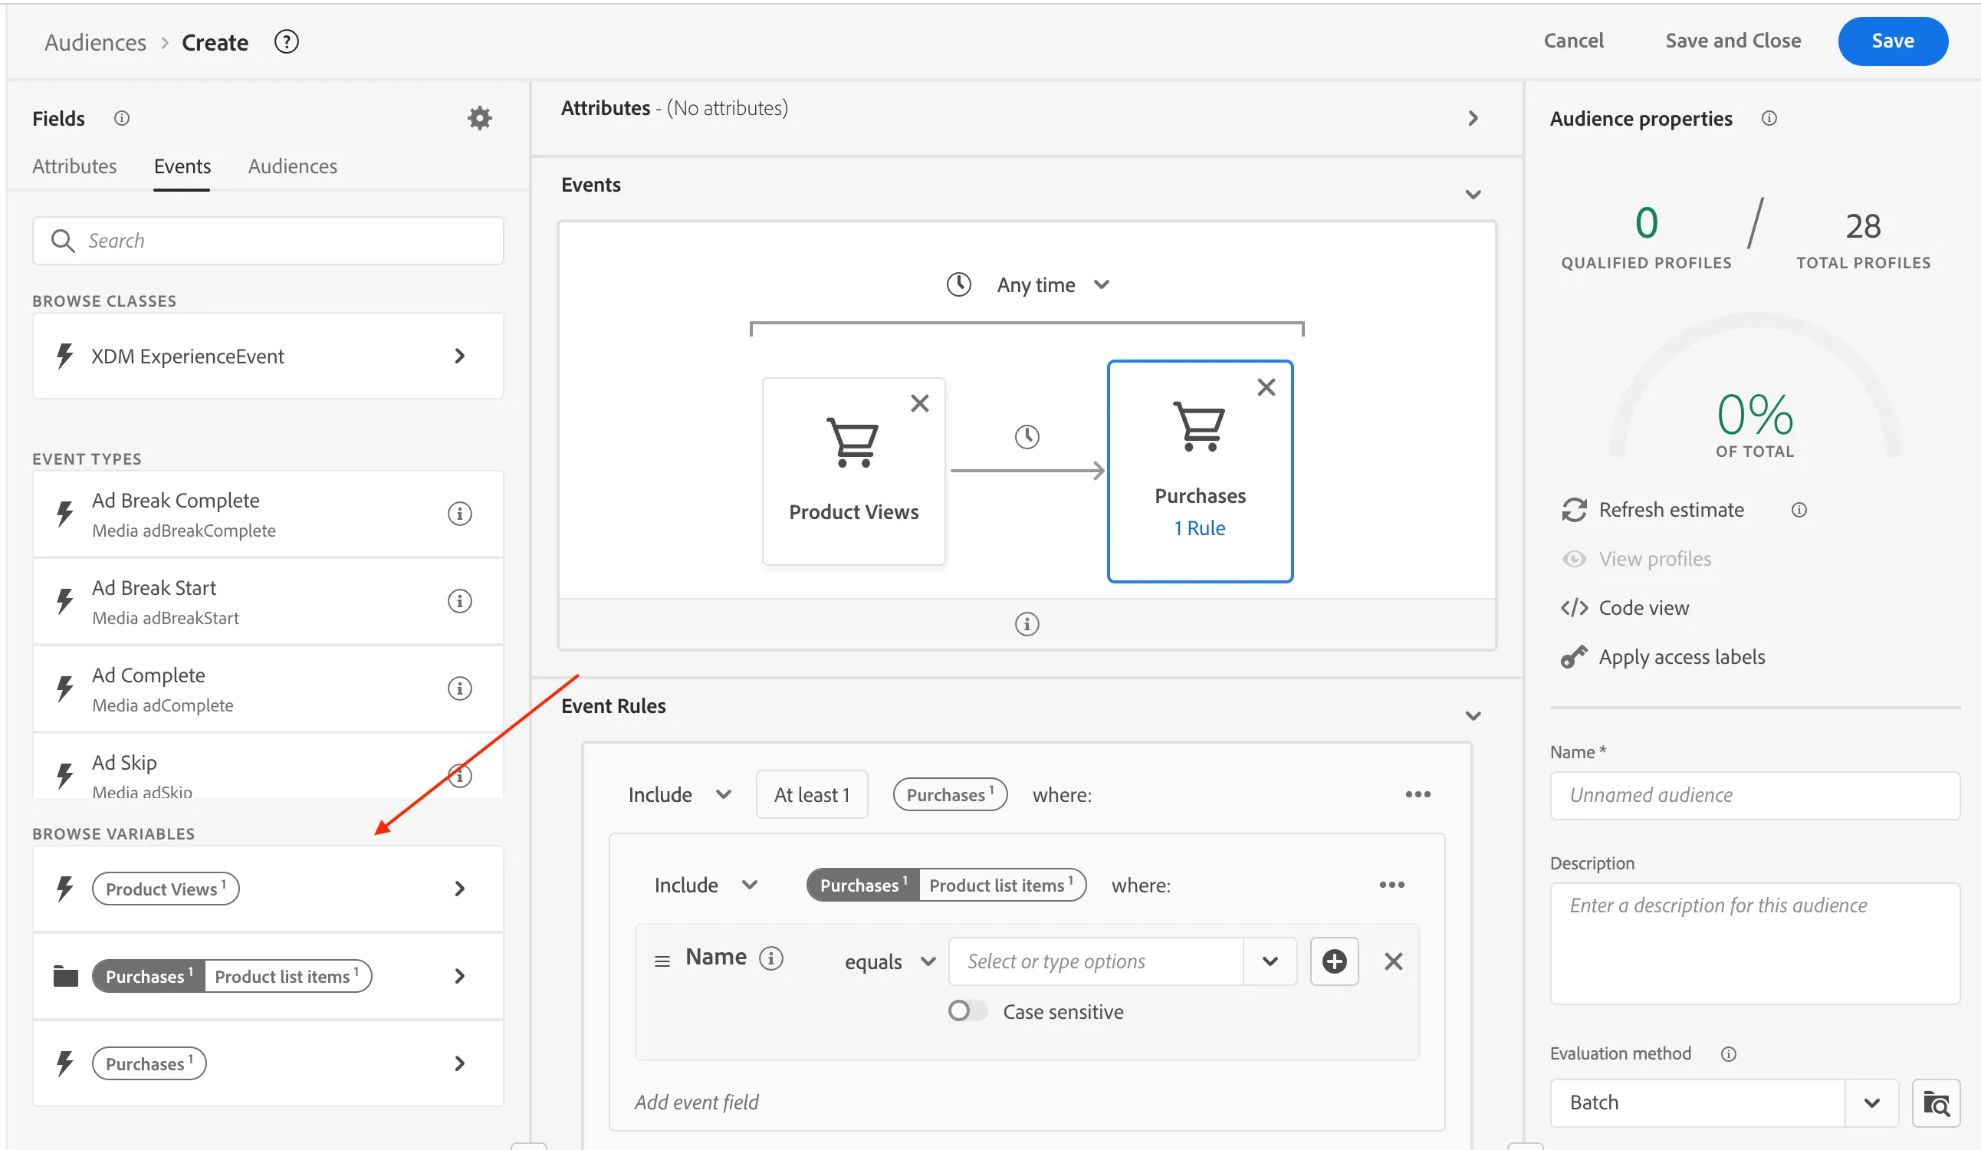Click the Cancel button

point(1573,41)
